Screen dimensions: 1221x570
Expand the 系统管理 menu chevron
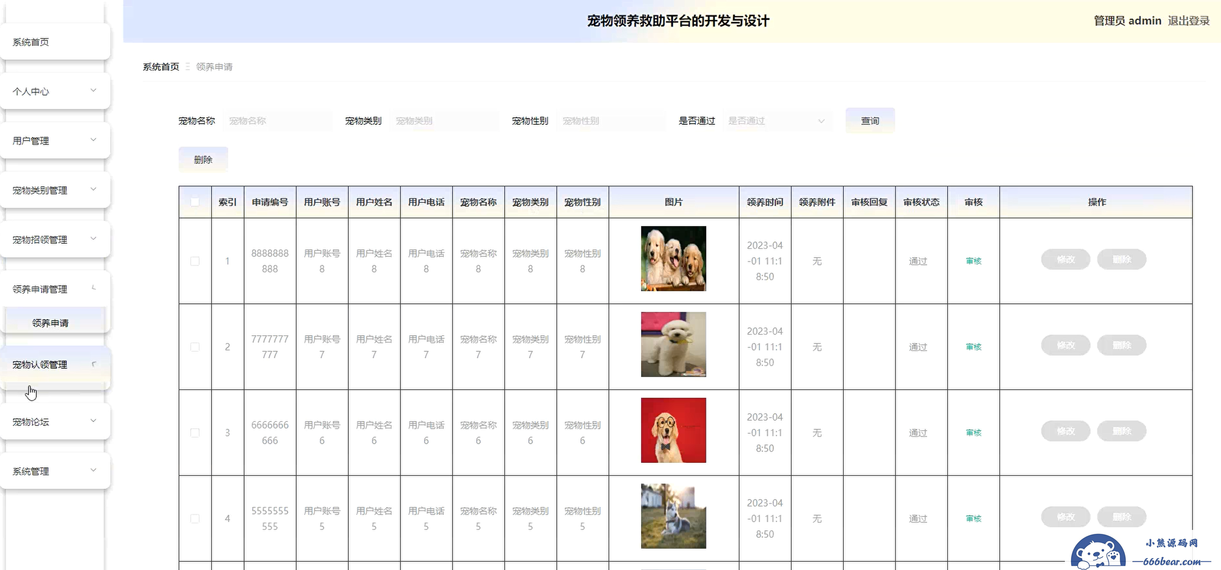[93, 470]
